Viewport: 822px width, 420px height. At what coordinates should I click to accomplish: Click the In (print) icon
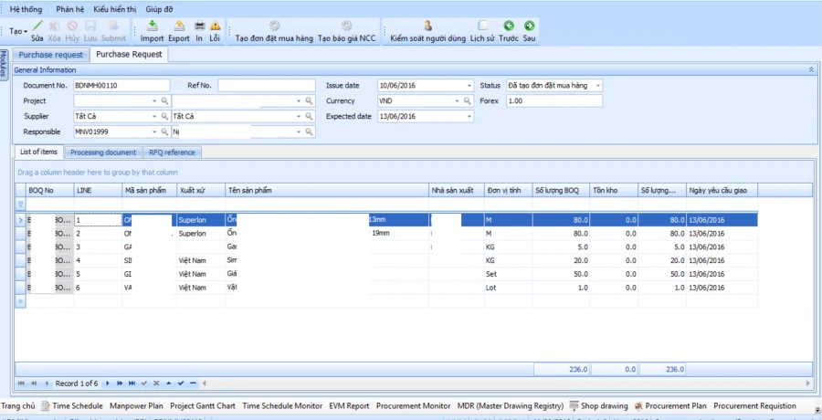click(x=200, y=26)
